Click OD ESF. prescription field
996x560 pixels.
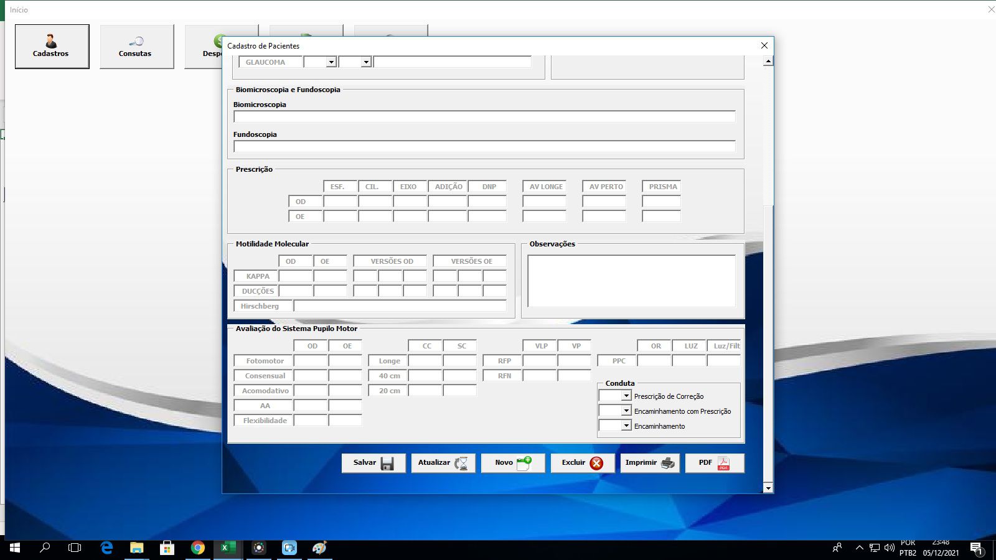341,202
